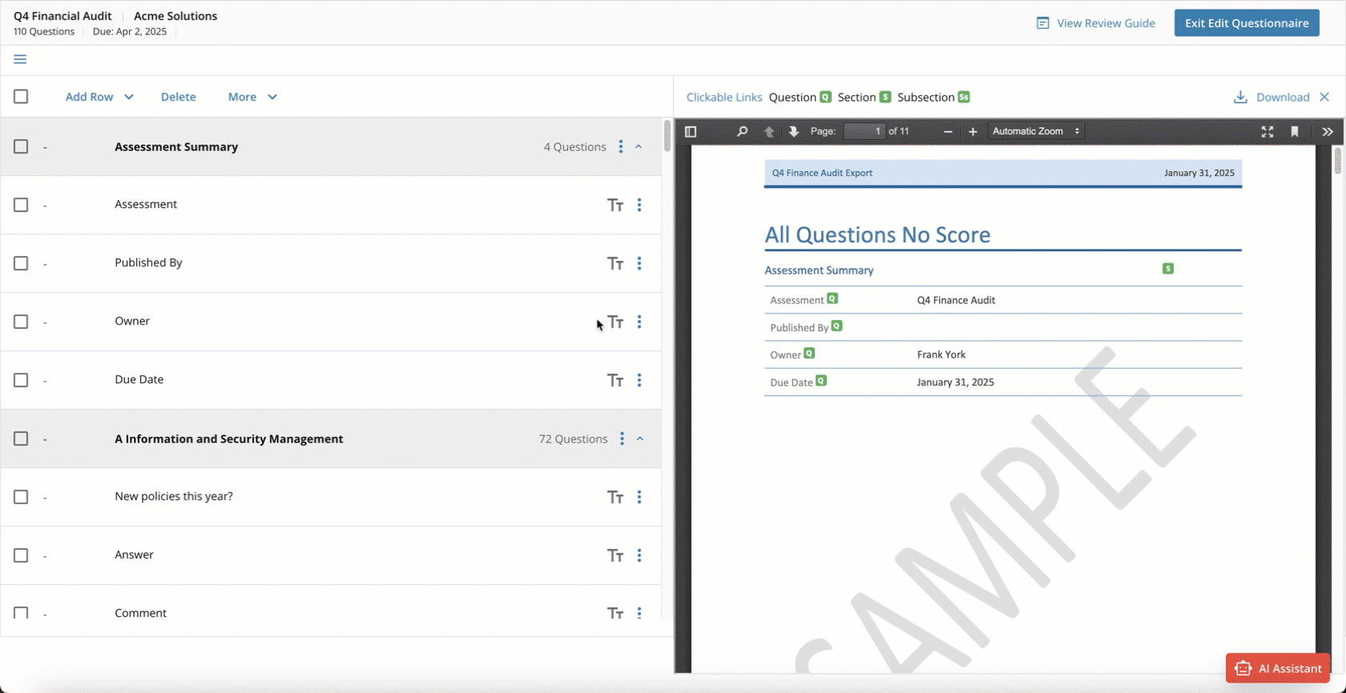This screenshot has height=693, width=1346.
Task: Go to next PDF page arrow
Action: [793, 131]
